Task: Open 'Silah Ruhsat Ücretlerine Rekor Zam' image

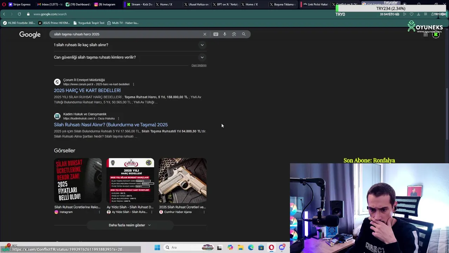Action: [78, 181]
